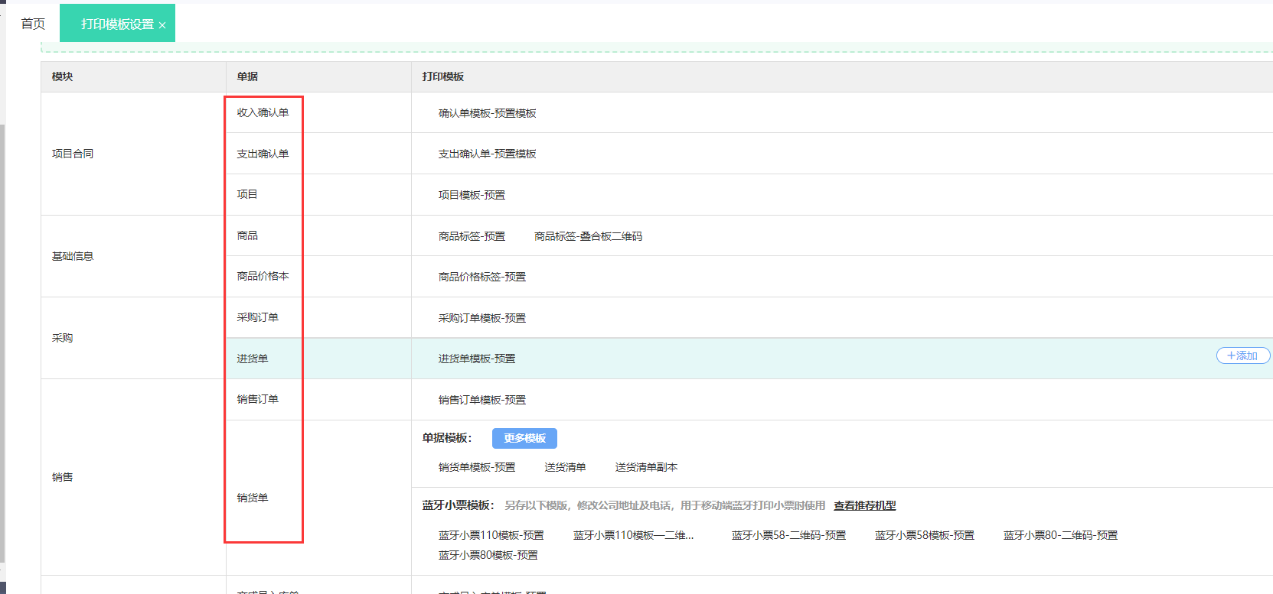Open 商品标签-叠合板二维码 template
1273x594 pixels.
[588, 236]
